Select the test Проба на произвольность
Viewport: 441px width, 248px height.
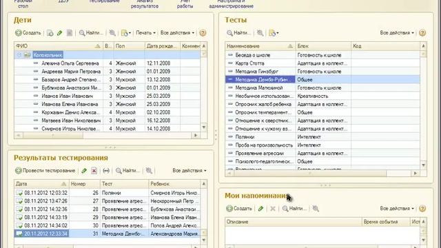click(x=322, y=145)
